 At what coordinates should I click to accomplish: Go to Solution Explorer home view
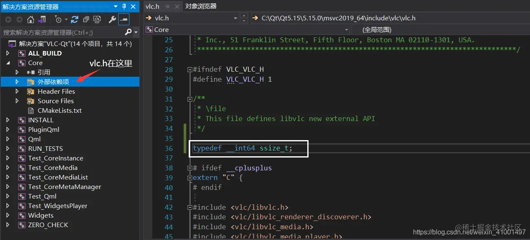coord(31,19)
